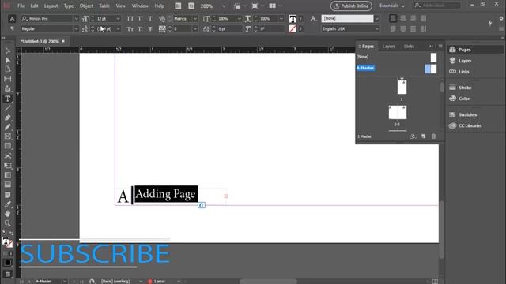This screenshot has width=506, height=284.
Task: Select the Rectangle Frame tool
Action: coord(7,136)
